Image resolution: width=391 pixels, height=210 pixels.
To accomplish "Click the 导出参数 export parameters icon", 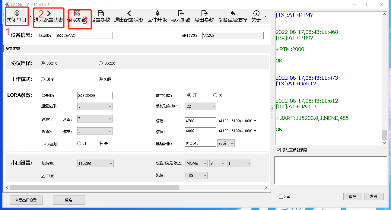I will (204, 14).
